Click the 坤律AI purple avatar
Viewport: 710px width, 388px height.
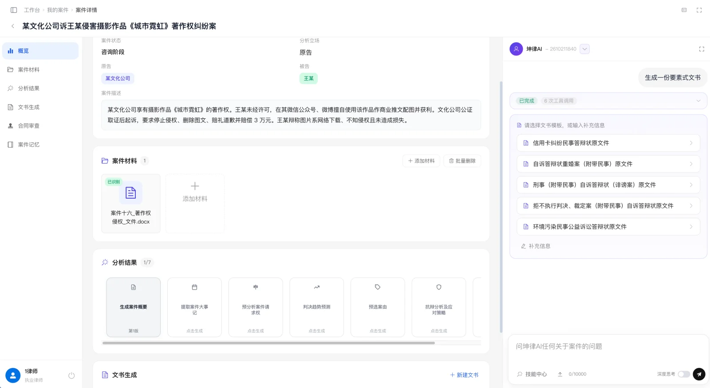pos(516,49)
